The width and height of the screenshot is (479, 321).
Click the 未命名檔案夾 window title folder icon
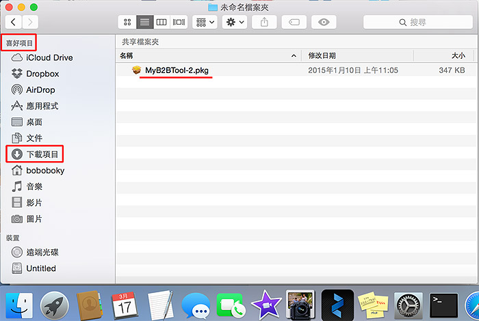coord(212,8)
